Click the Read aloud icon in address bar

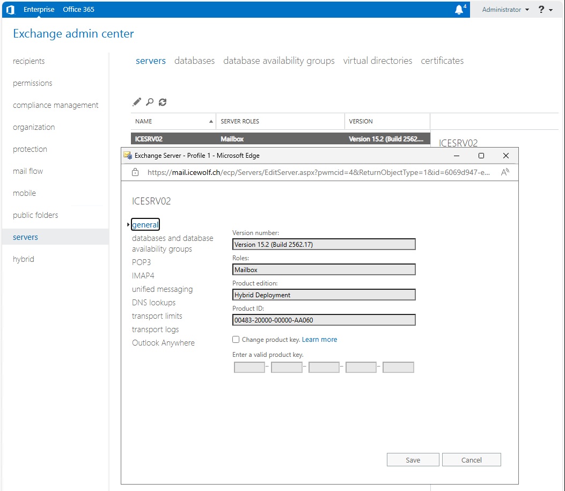[505, 172]
